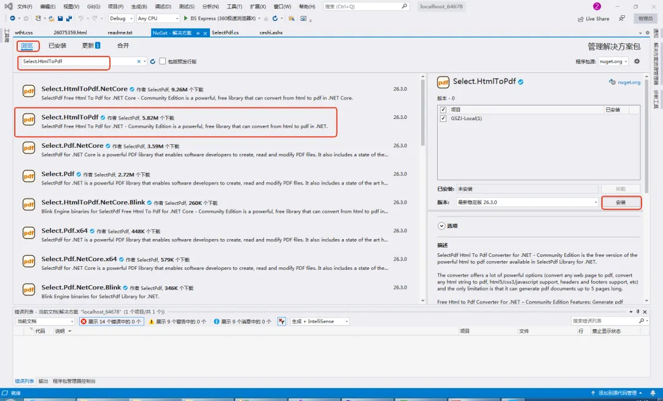Open the Any CPU platform dropdown
The image size is (663, 401).
[158, 18]
